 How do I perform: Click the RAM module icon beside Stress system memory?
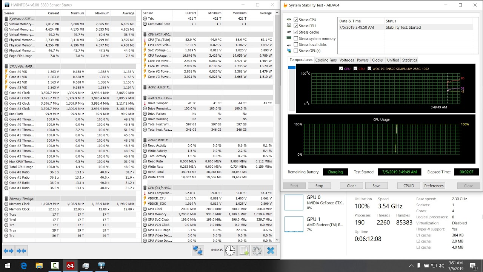(289, 38)
